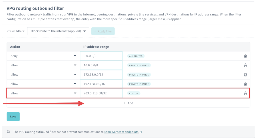Click PRIVATE IP RANGE tag for 172.16.0.0/12
Viewport: 257px width, 139px height.
pos(139,75)
